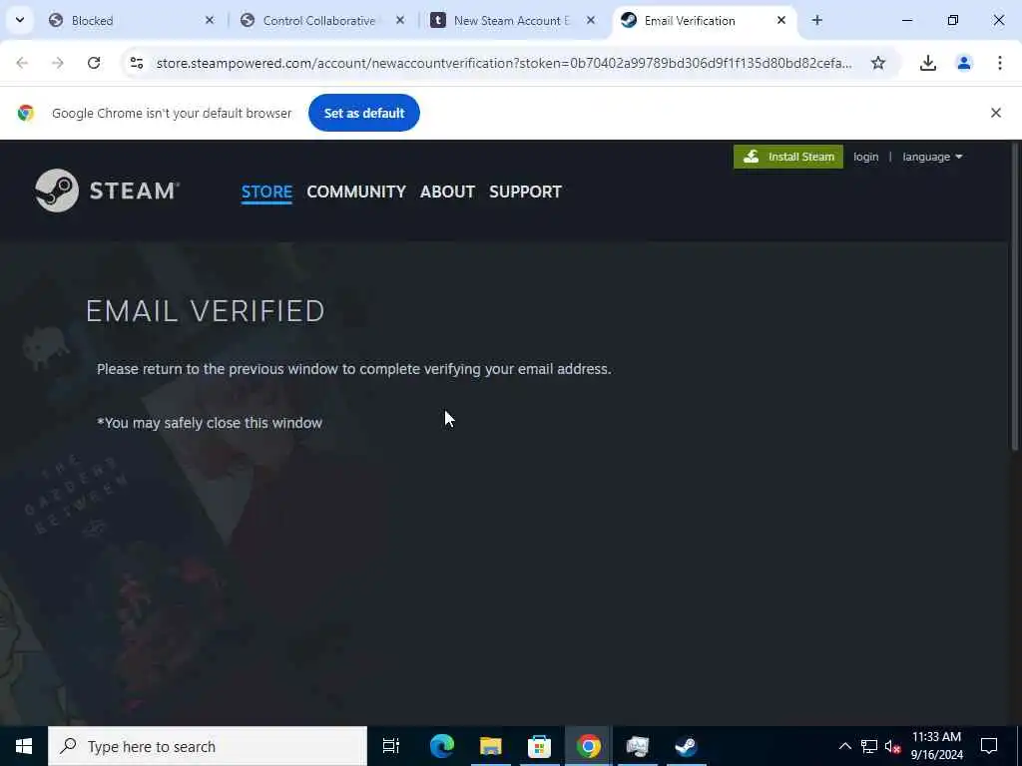
Task: Open the SUPPORT menu item
Action: point(525,191)
